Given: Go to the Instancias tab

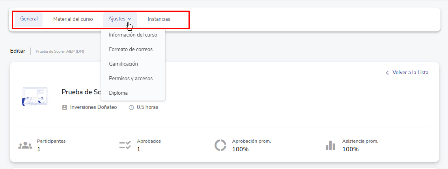Looking at the screenshot, I should tap(159, 19).
